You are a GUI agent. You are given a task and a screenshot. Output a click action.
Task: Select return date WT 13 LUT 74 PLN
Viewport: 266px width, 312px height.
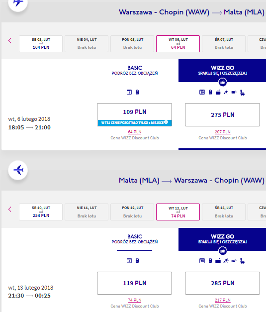click(x=178, y=212)
